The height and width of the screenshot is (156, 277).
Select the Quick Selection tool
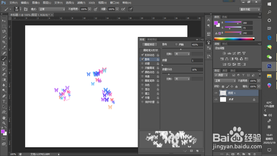(x=4, y=37)
